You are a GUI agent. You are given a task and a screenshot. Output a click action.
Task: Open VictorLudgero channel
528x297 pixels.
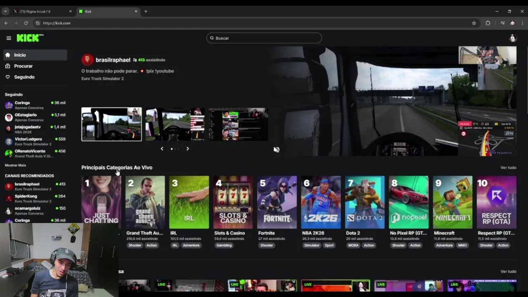pyautogui.click(x=35, y=141)
